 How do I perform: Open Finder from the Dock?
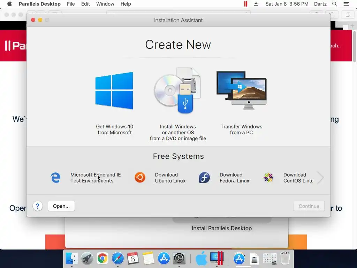click(x=72, y=259)
